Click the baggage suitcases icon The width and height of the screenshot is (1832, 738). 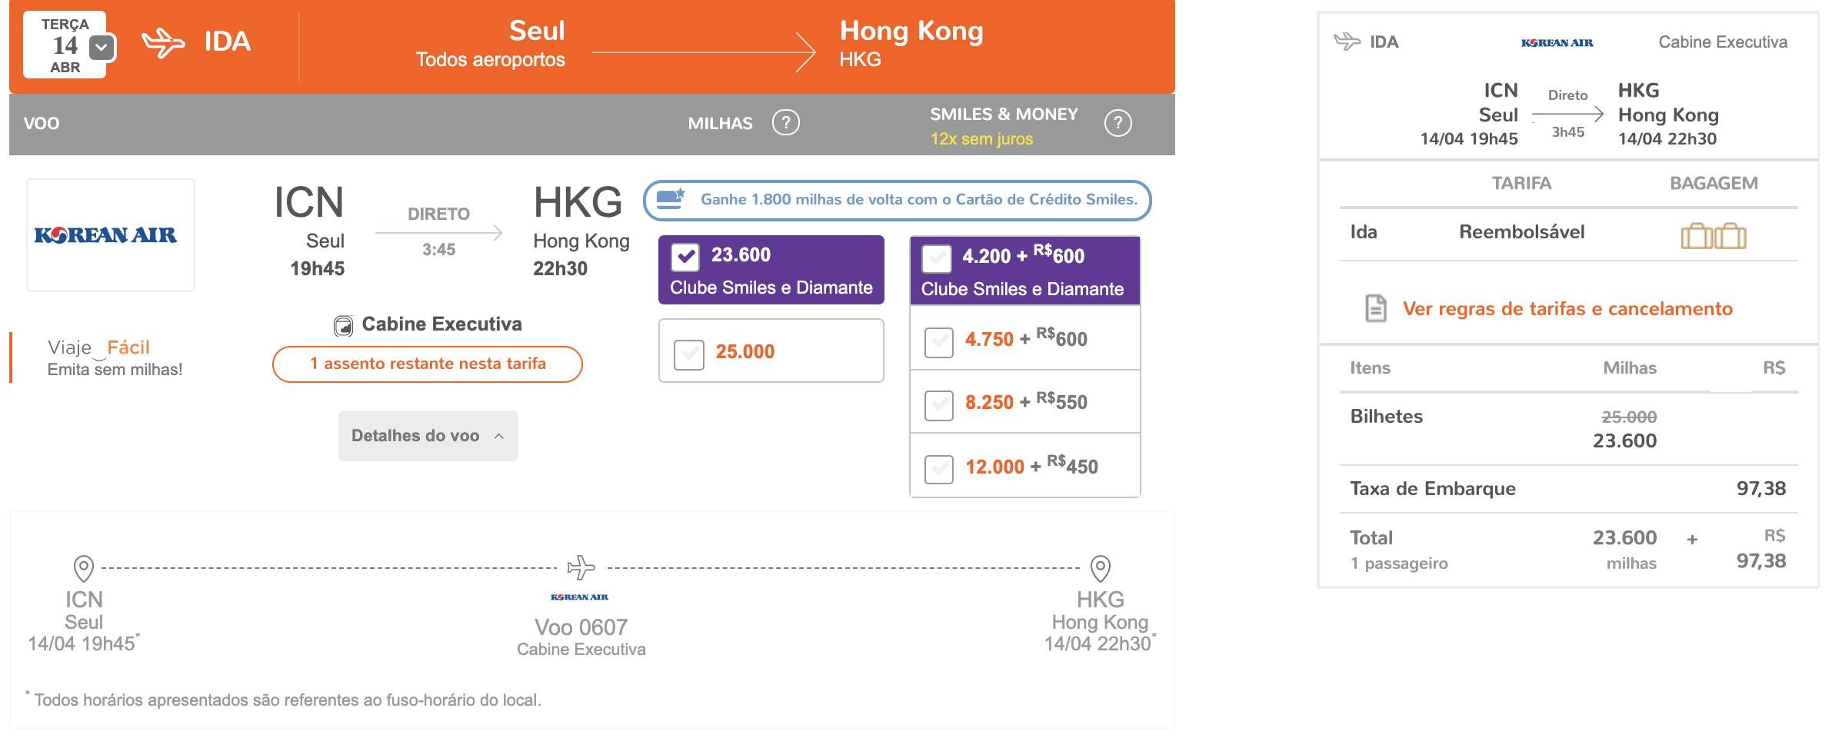(x=1714, y=235)
